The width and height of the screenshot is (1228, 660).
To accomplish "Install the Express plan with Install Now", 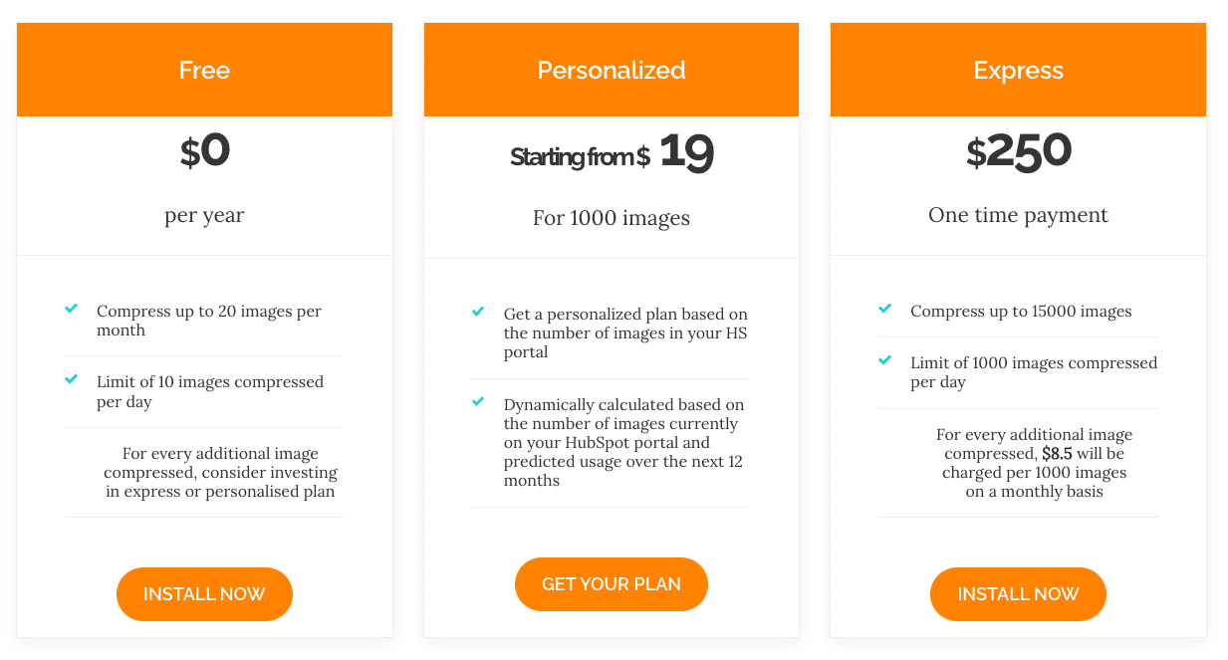I will click(1018, 594).
